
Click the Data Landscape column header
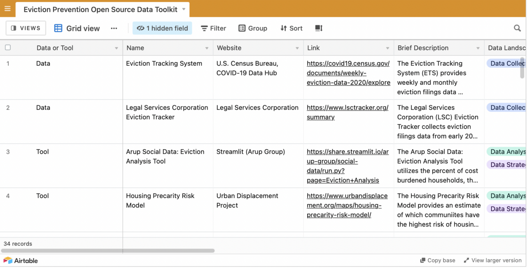506,48
